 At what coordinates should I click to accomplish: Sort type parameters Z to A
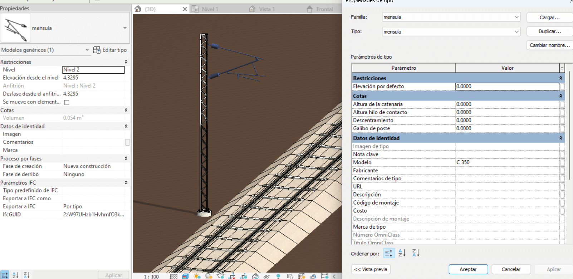click(x=416, y=253)
